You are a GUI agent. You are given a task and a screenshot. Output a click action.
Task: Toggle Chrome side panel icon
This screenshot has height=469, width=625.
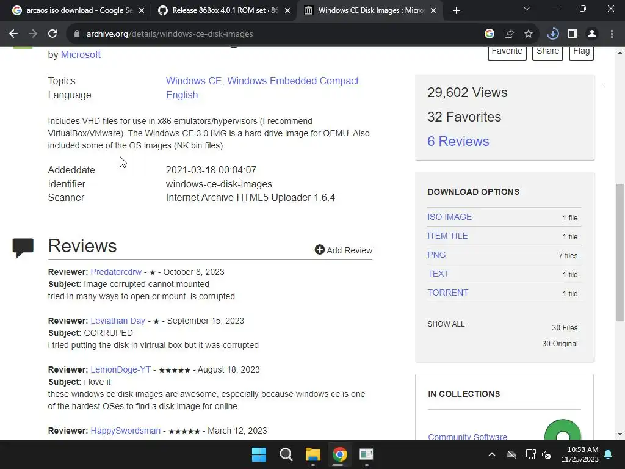pyautogui.click(x=573, y=34)
